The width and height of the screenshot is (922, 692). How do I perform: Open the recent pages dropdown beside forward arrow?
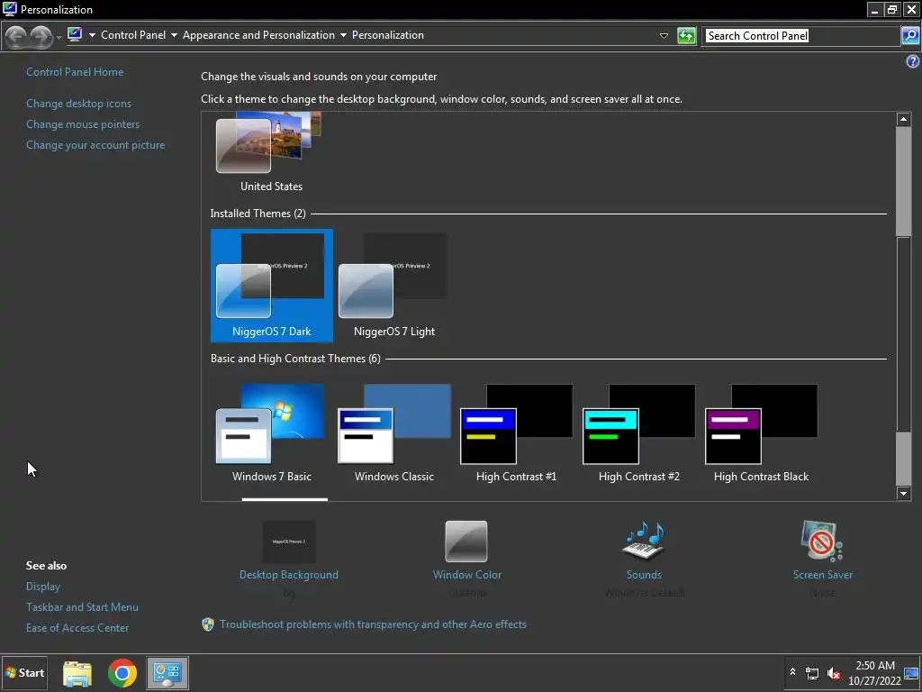tap(59, 38)
